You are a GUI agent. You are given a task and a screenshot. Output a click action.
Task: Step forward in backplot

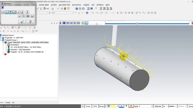click(75, 23)
